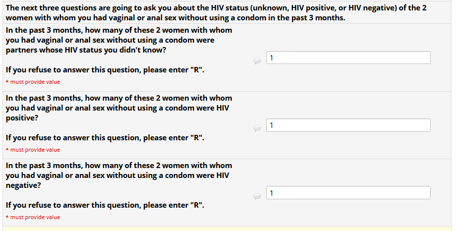This screenshot has width=456, height=231.
Task: Click the yellow highlighted strip at the bottom
Action: click(228, 229)
